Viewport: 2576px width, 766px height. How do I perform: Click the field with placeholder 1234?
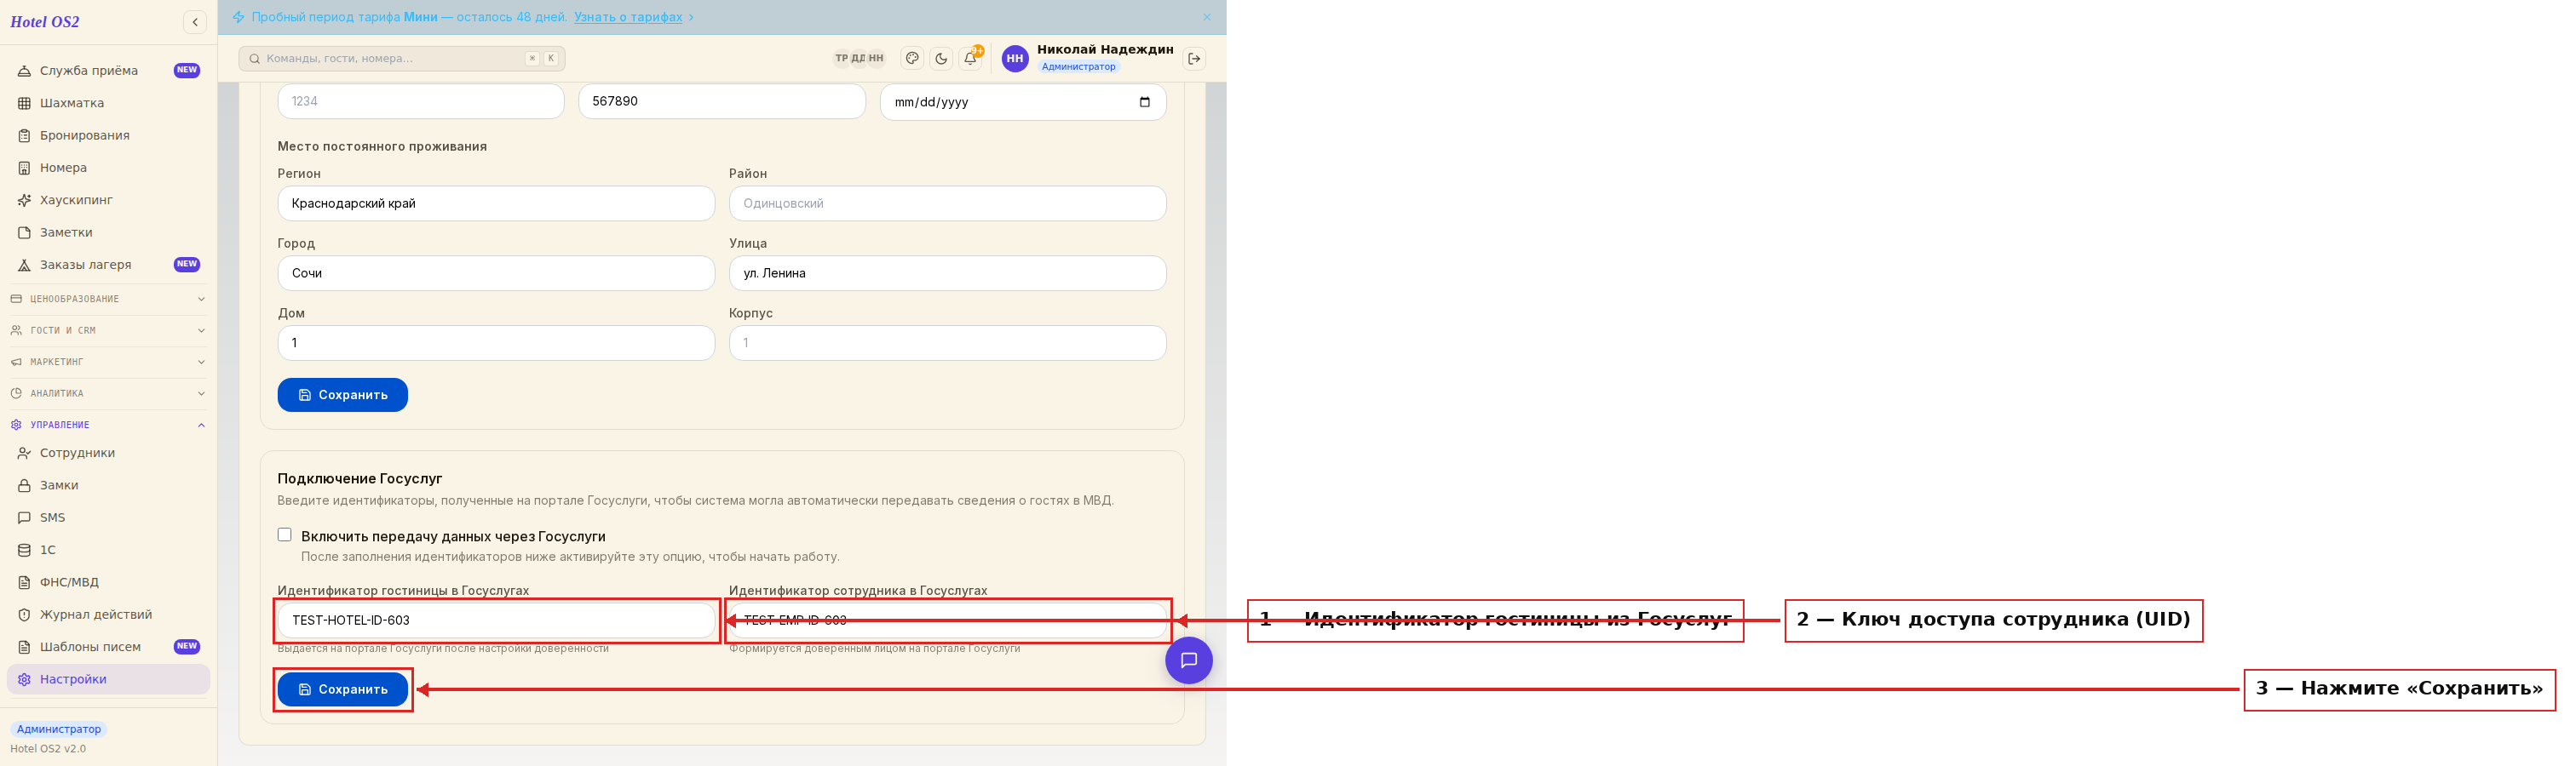(x=421, y=101)
